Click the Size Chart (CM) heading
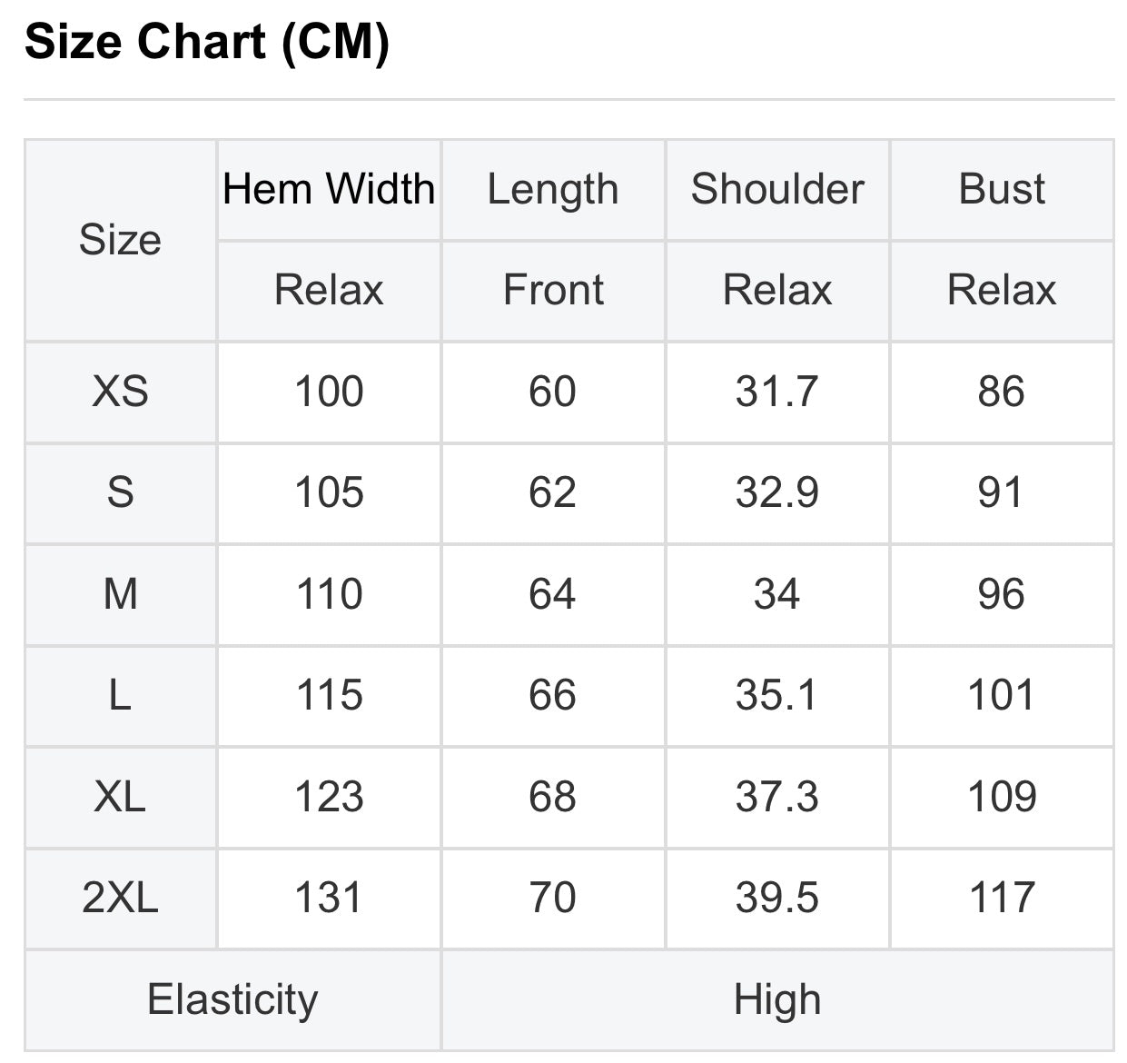1127x1063 pixels. (207, 42)
